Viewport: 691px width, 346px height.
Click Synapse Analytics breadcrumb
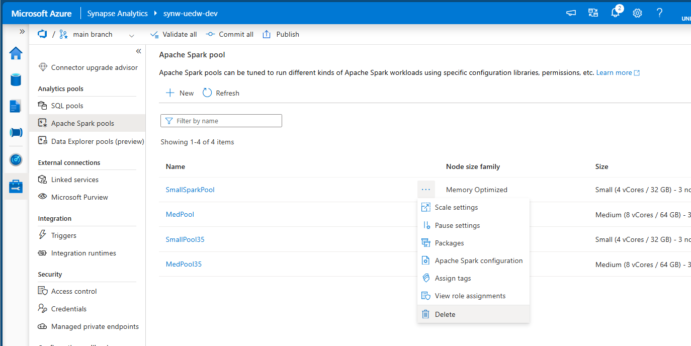[x=118, y=14]
